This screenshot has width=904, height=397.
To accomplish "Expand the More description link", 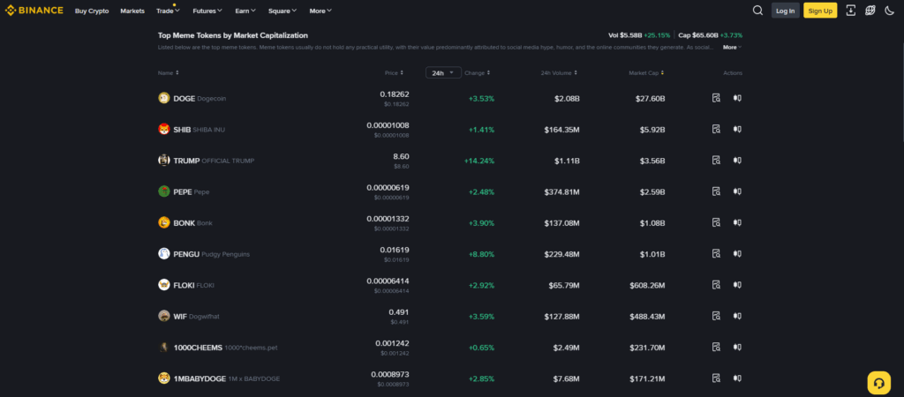I will pyautogui.click(x=732, y=48).
